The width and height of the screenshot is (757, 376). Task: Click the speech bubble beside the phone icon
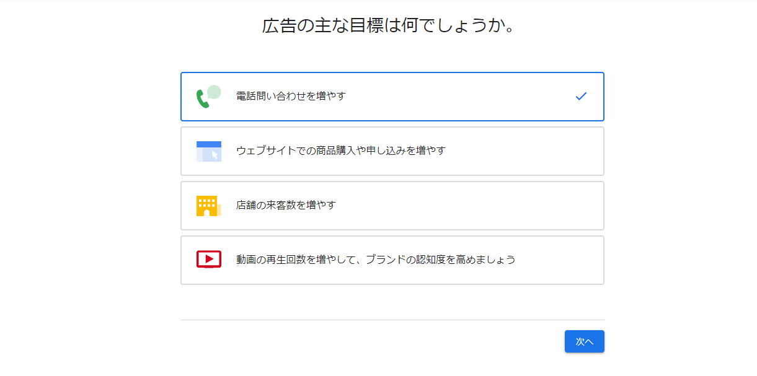tap(214, 92)
